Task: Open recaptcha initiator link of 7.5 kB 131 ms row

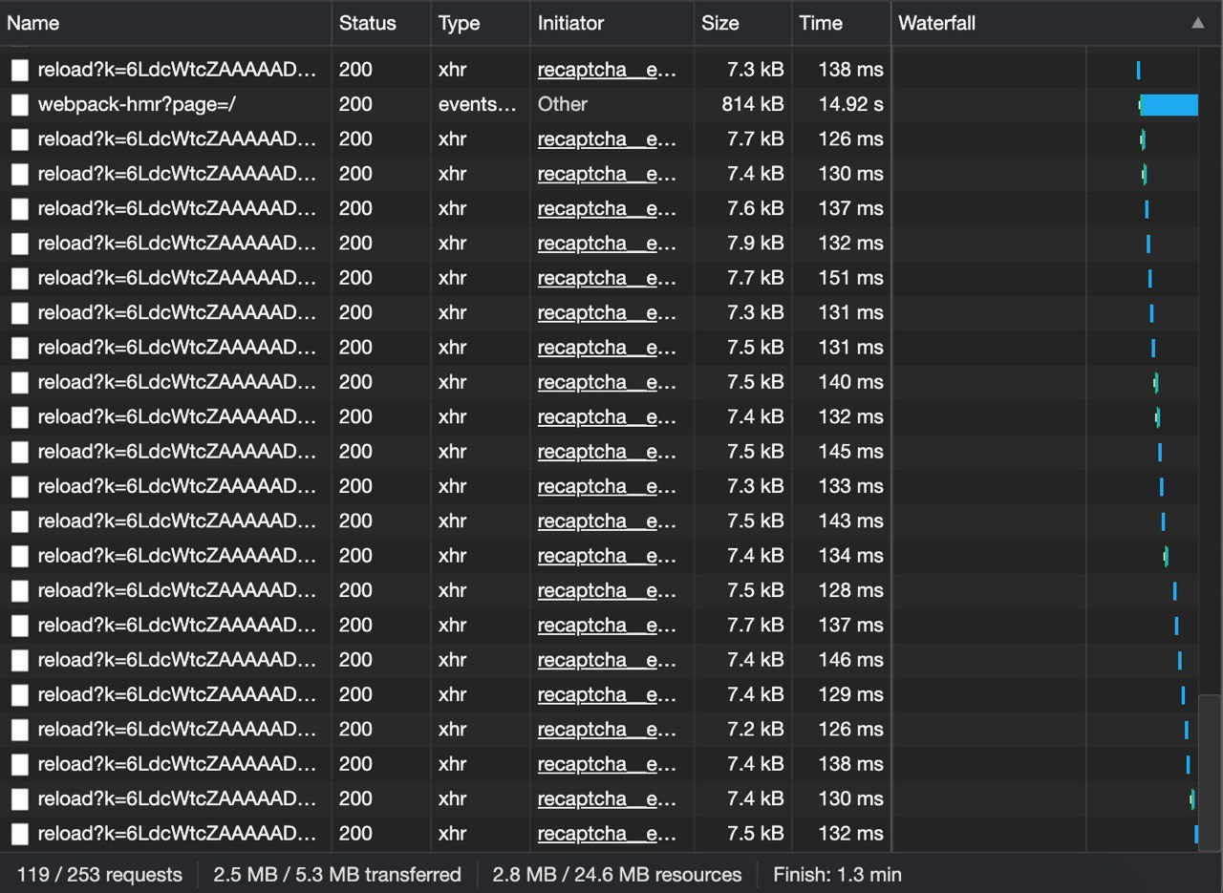Action: 607,347
